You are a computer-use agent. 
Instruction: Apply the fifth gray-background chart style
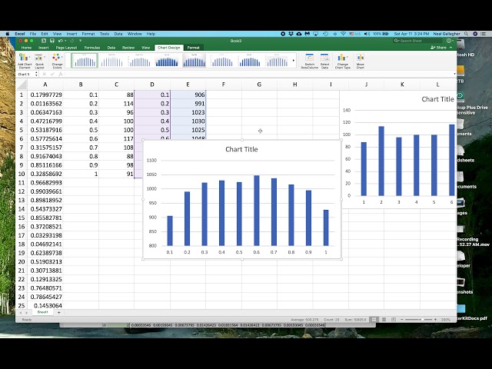tap(194, 60)
